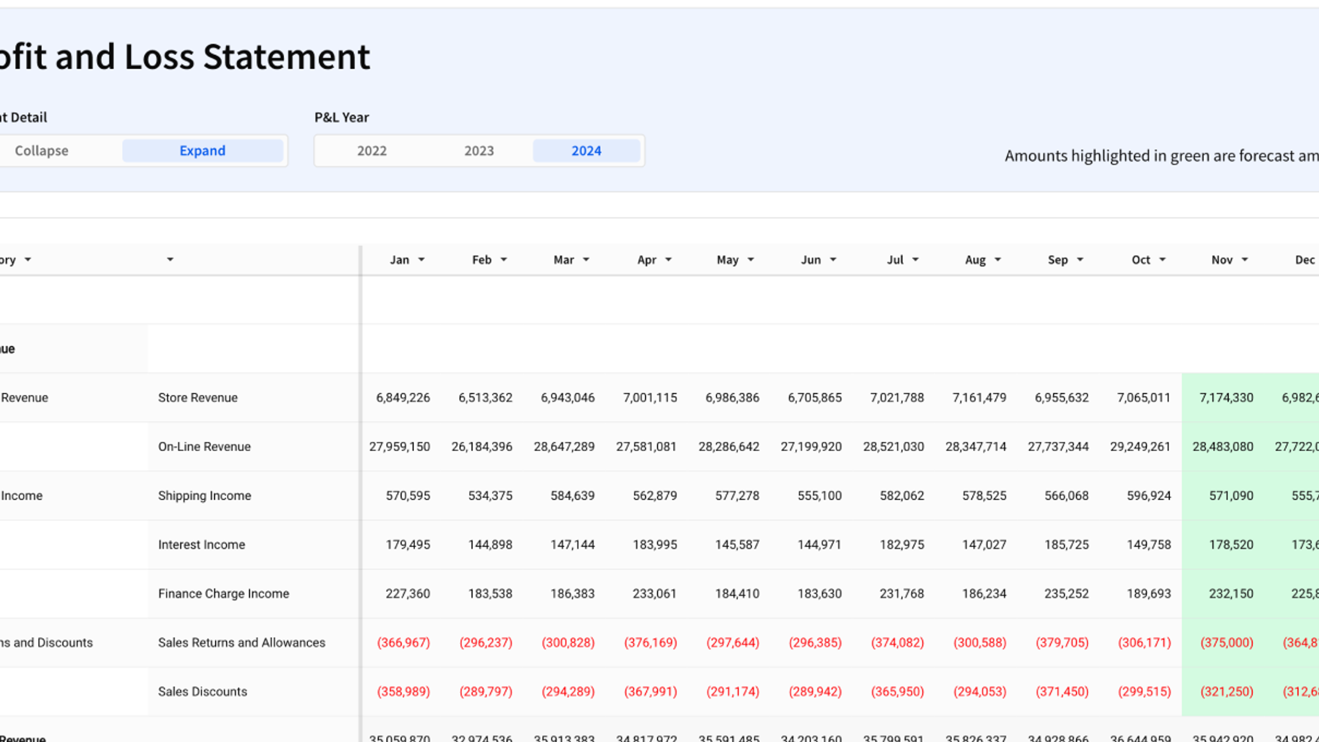Select Store Revenue Nov forecast 7,174,330
Screen dimensions: 1319x742
coord(1226,398)
